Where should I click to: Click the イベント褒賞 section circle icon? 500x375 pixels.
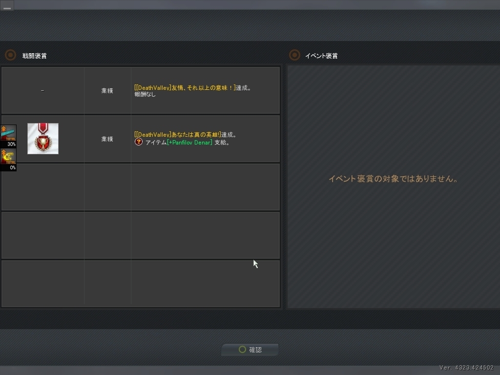tap(294, 55)
